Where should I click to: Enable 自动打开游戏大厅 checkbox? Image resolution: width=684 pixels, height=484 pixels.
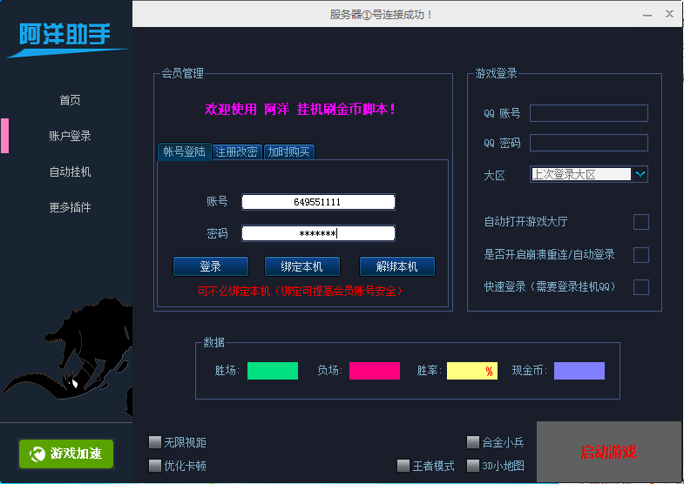click(x=640, y=222)
